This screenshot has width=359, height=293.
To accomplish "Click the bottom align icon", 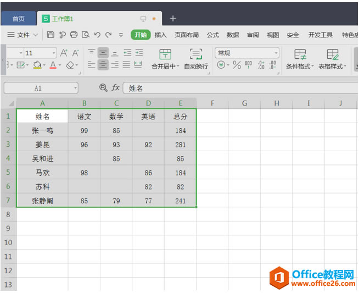I will 115,53.
